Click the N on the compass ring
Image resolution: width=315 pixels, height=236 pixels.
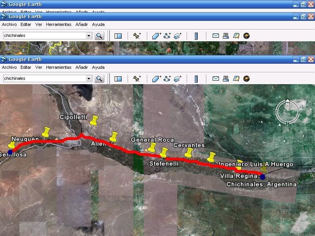tap(287, 104)
